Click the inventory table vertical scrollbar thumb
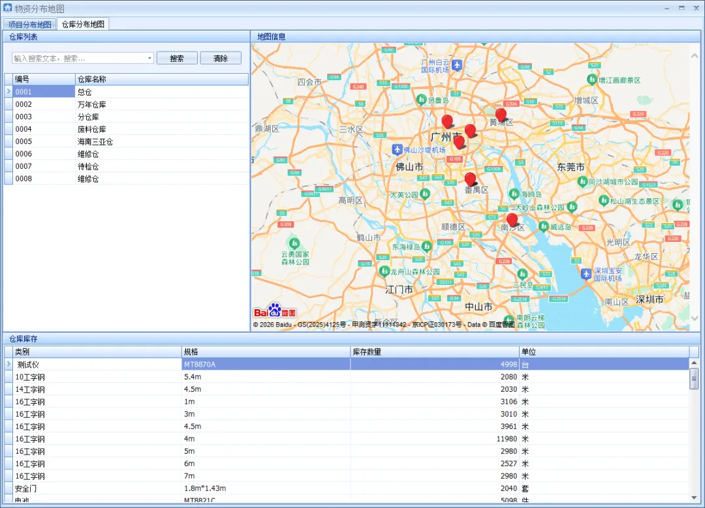The height and width of the screenshot is (508, 705). pos(694,378)
